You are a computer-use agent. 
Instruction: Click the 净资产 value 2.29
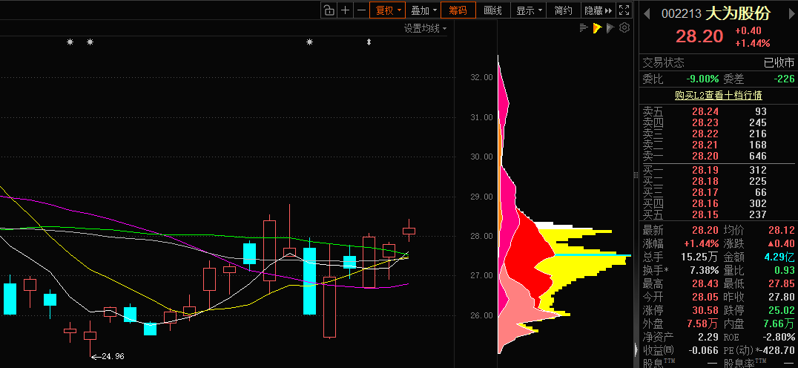coord(709,336)
